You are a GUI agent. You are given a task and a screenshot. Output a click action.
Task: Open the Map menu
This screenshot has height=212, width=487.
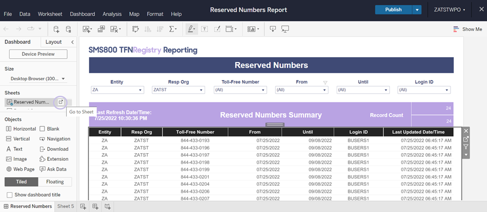[134, 14]
